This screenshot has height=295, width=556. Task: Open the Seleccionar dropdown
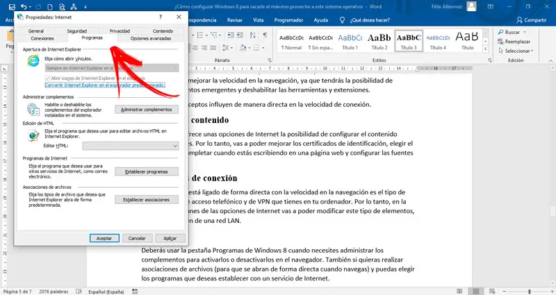(516, 51)
